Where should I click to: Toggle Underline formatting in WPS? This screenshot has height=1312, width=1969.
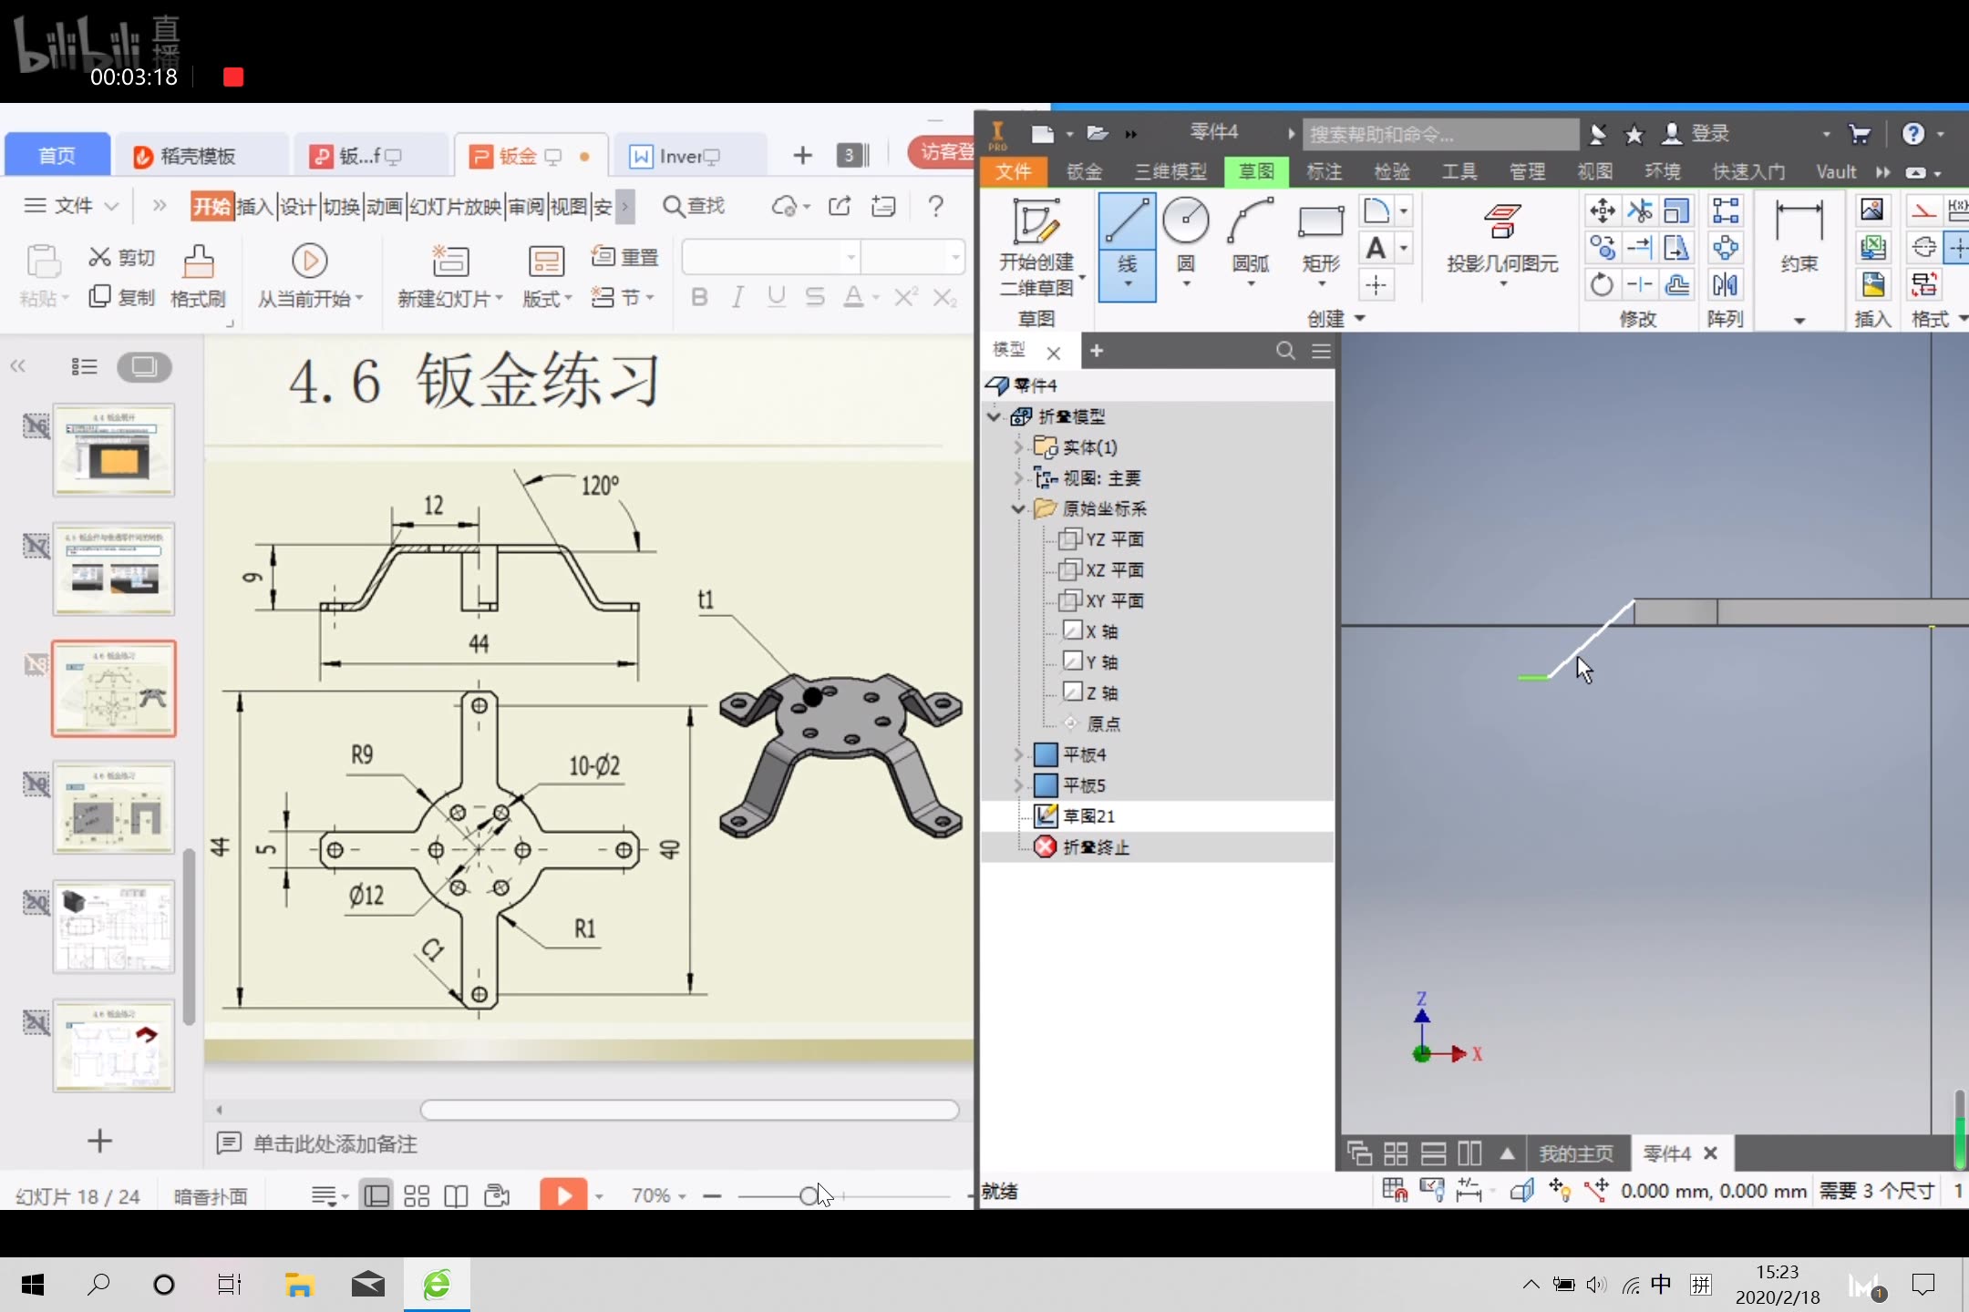point(776,297)
